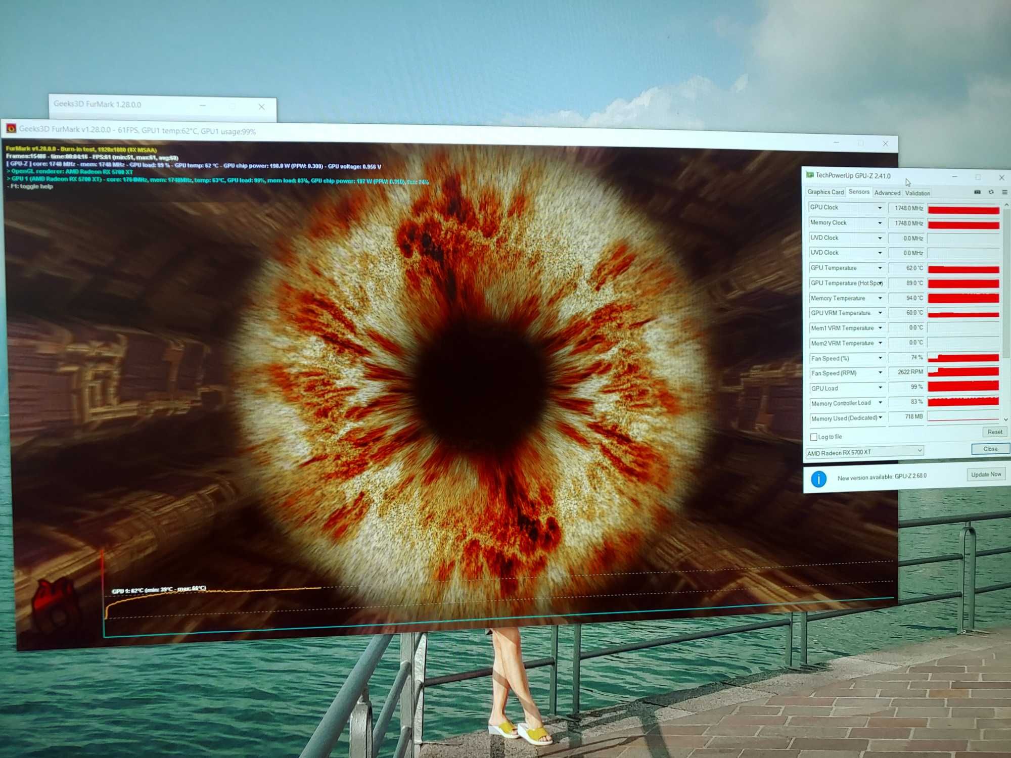
Task: Open the Memory Controller Load dropdown
Action: 880,403
